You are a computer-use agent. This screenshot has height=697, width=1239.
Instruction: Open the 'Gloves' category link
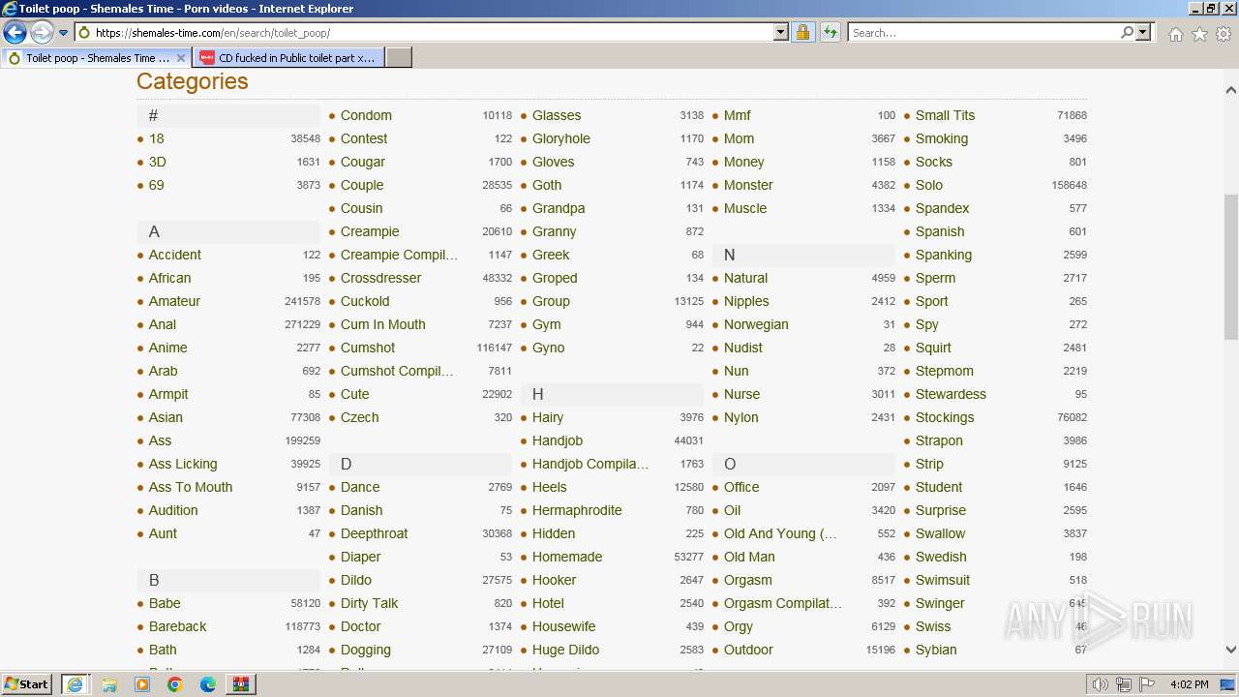[x=553, y=162]
